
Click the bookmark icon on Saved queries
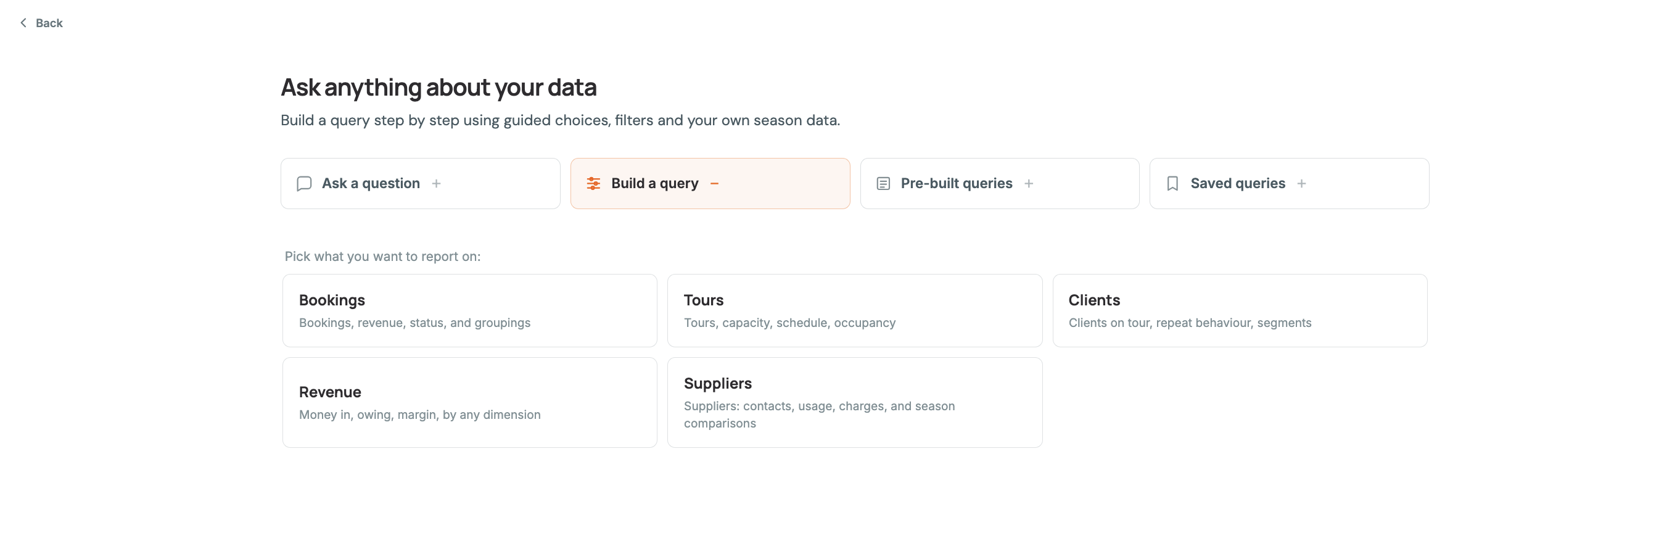tap(1172, 183)
